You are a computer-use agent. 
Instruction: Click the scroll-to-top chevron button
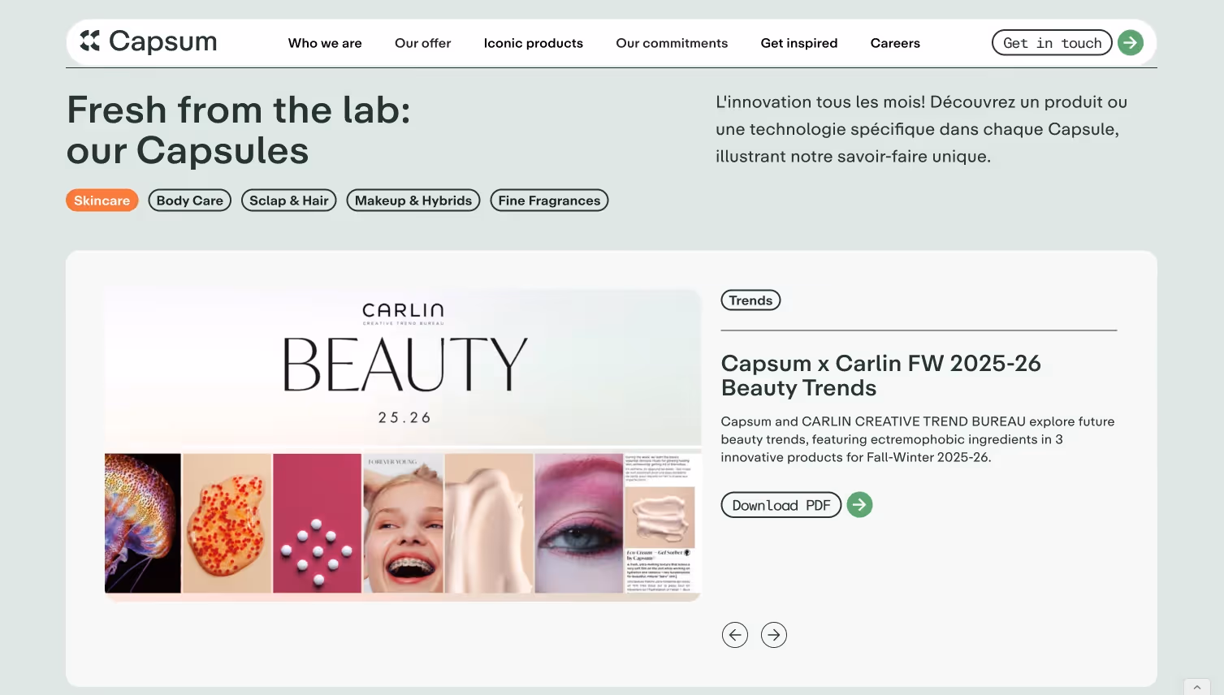pyautogui.click(x=1197, y=687)
